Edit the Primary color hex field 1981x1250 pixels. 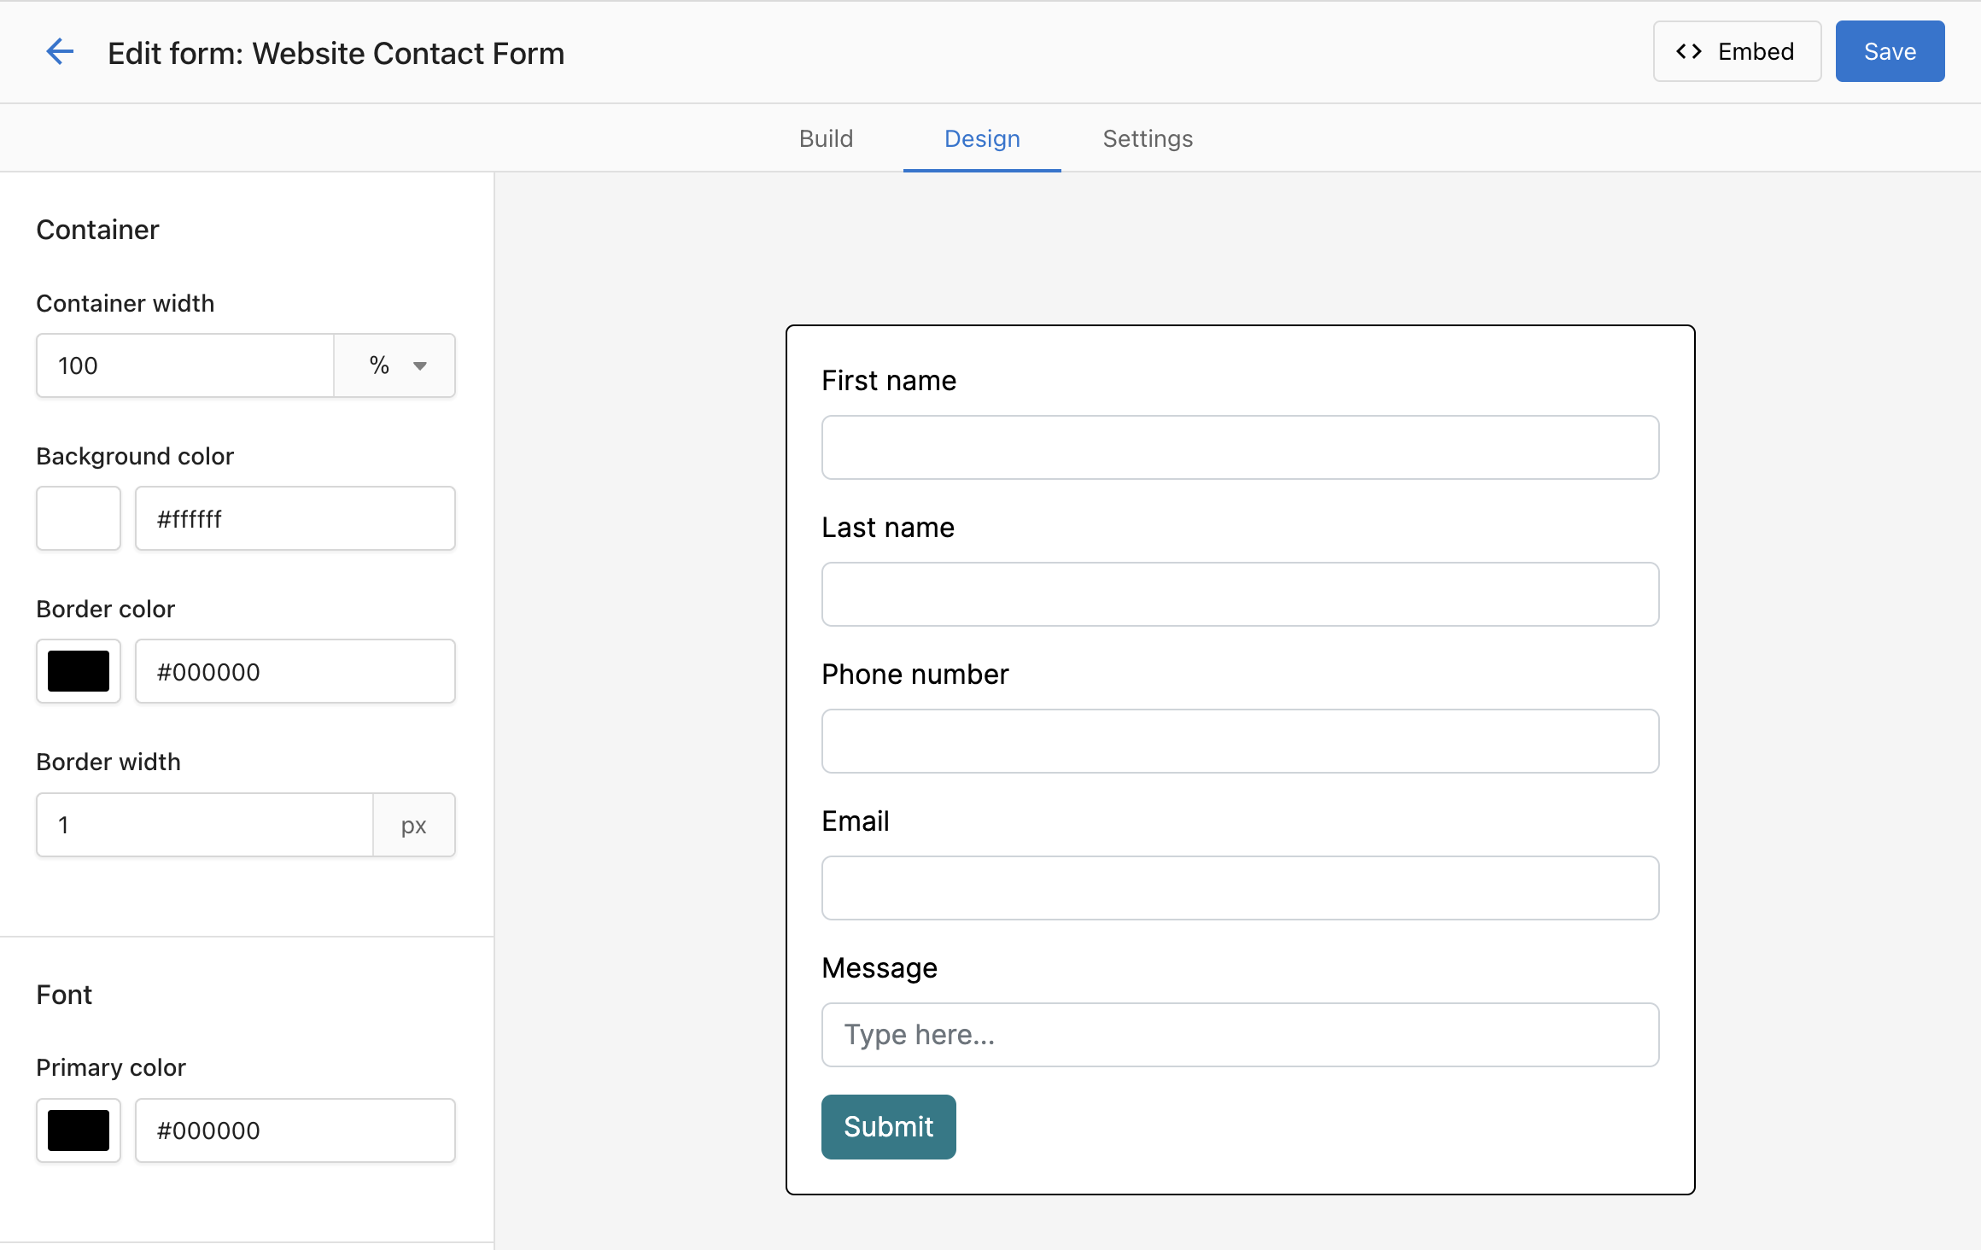pos(295,1130)
